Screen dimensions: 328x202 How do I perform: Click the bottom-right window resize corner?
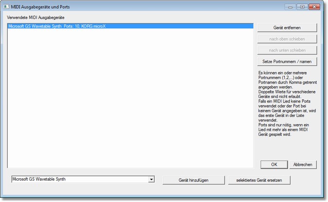point(322,195)
